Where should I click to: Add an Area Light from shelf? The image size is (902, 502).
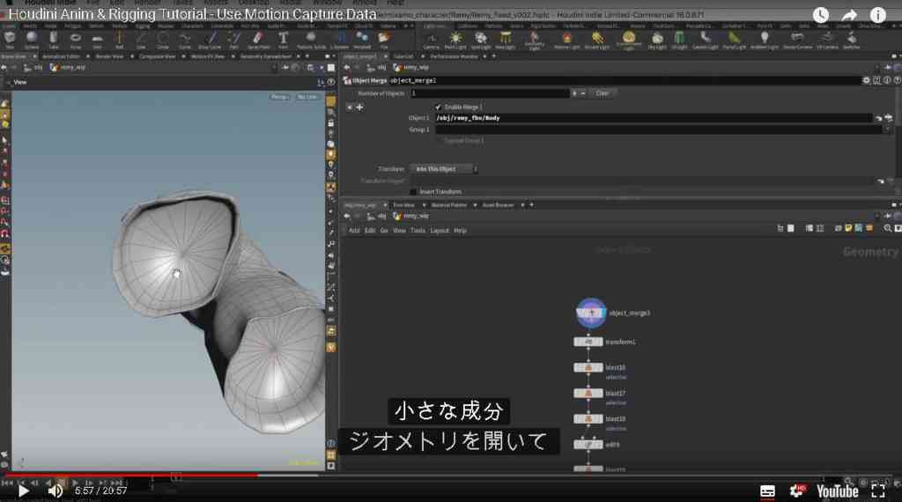click(x=506, y=39)
